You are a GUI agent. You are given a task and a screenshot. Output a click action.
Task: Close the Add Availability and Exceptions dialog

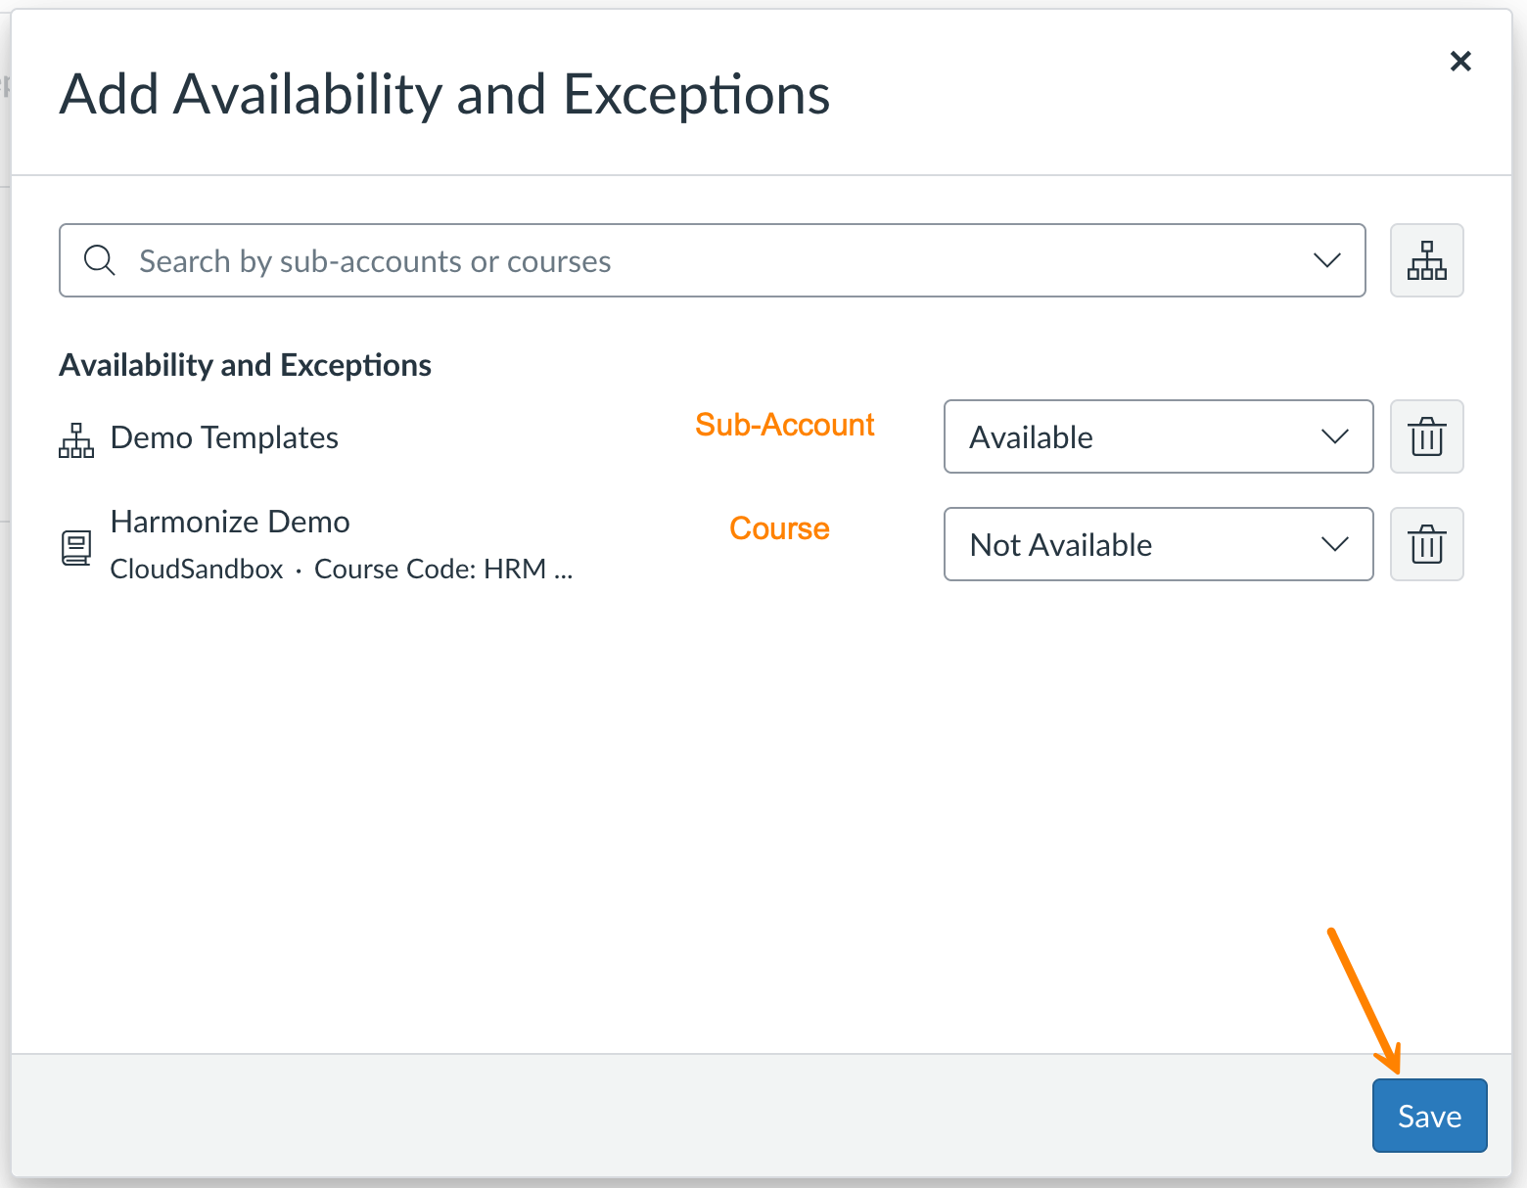(1460, 62)
